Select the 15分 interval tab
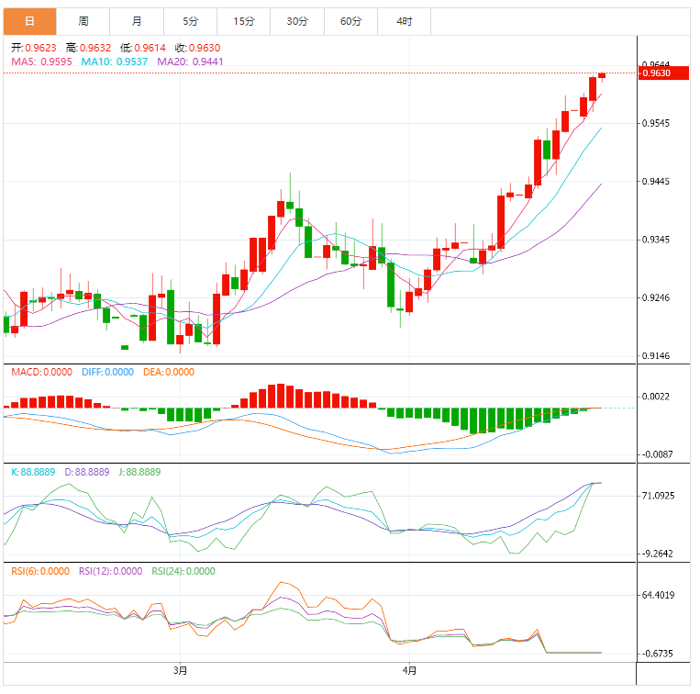700x694 pixels. pyautogui.click(x=244, y=20)
